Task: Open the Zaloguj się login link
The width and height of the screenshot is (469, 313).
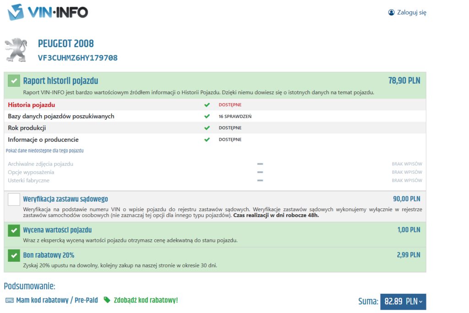Action: point(411,13)
